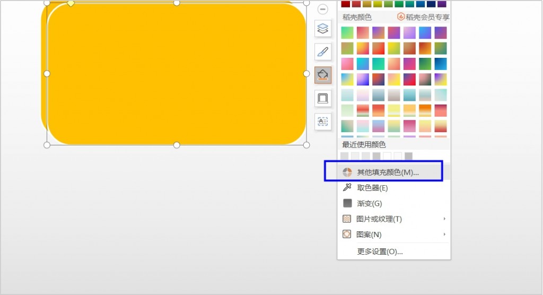Open the shape style brush tool
Image resolution: width=543 pixels, height=295 pixels.
click(x=323, y=52)
